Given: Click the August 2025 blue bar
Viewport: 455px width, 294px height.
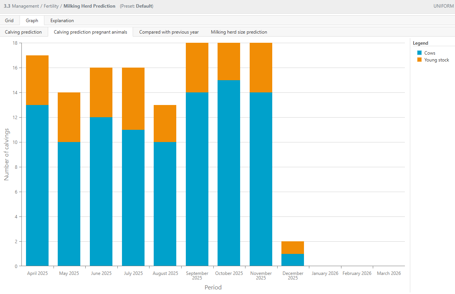Looking at the screenshot, I should (x=165, y=204).
